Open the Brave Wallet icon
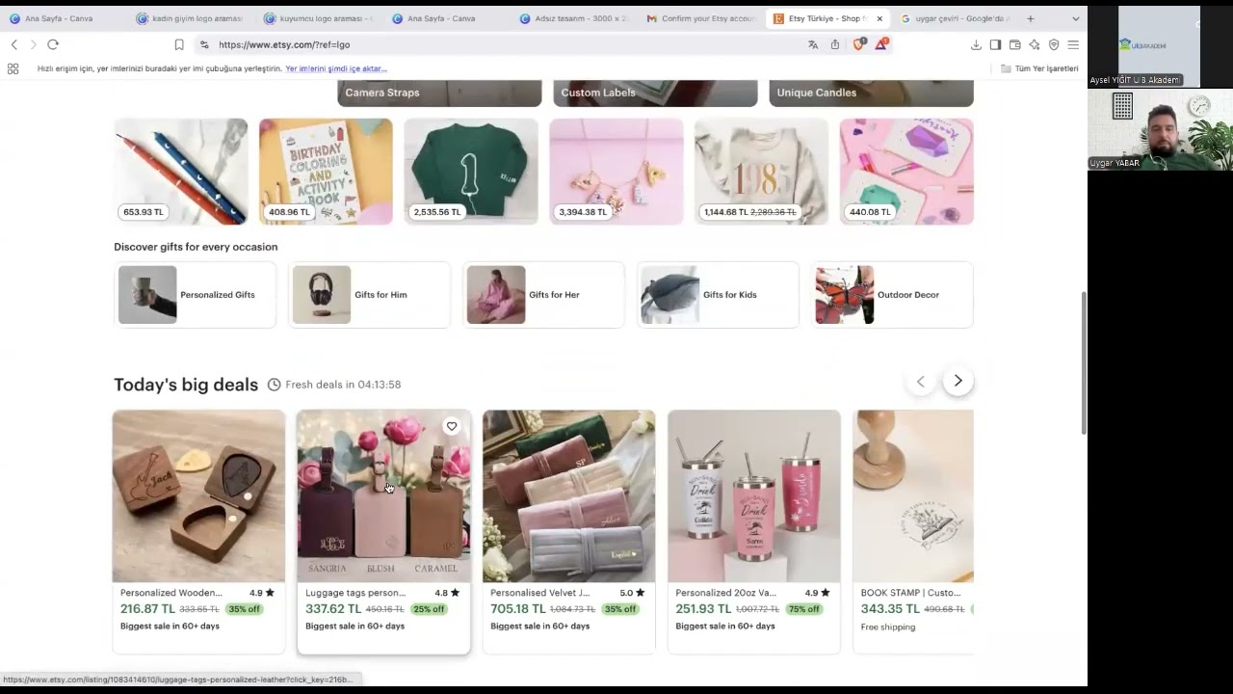 pos(1015,44)
